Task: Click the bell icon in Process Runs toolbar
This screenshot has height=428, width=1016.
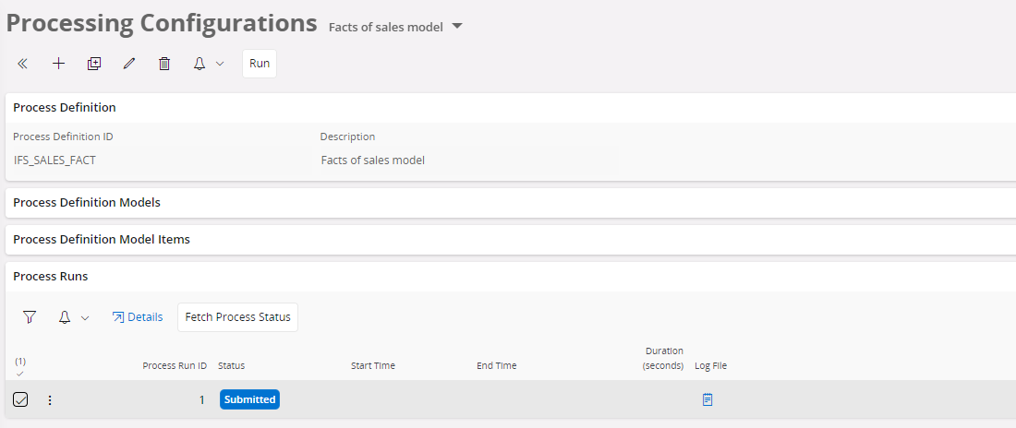Action: click(x=65, y=317)
